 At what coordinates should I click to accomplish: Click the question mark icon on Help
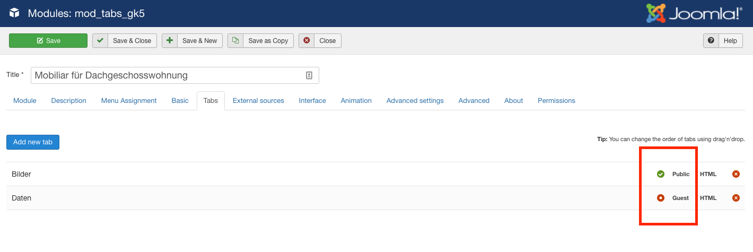click(711, 41)
